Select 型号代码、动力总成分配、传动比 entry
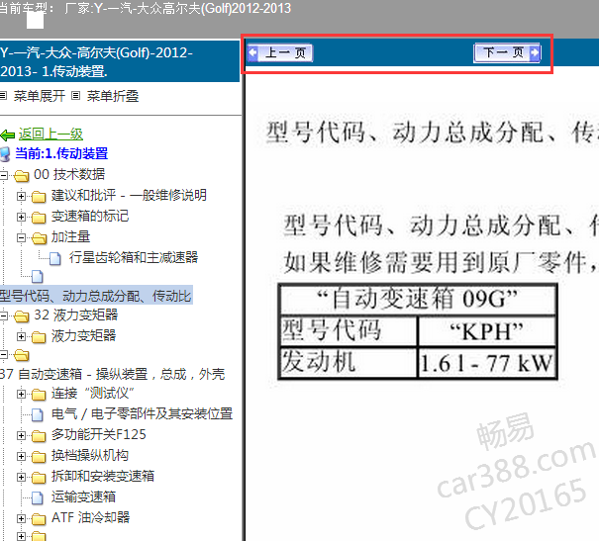This screenshot has height=541, width=599. point(95,296)
